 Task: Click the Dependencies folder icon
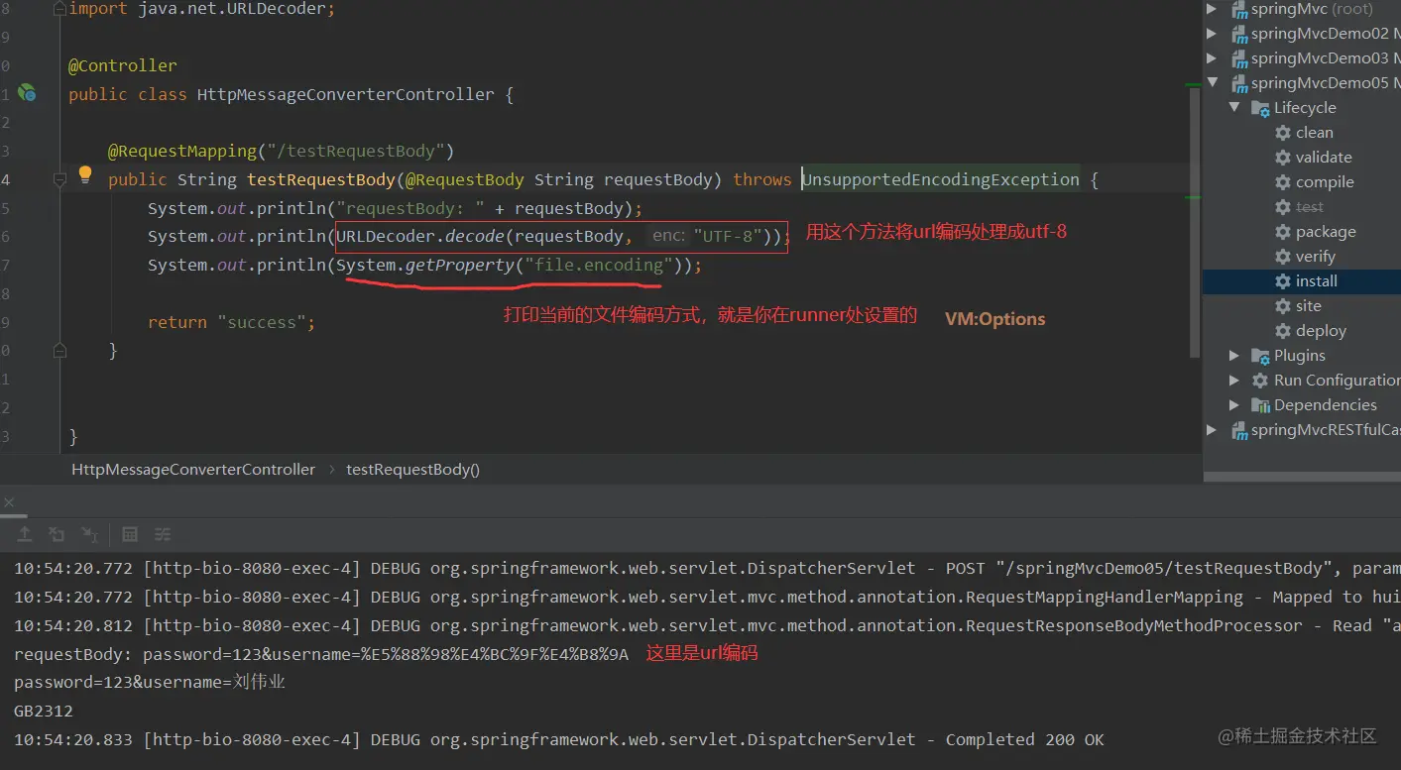point(1260,405)
